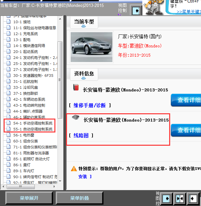Select 46-1 辅助约束系统 tree entry
The image size is (201, 206).
(x=29, y=117)
